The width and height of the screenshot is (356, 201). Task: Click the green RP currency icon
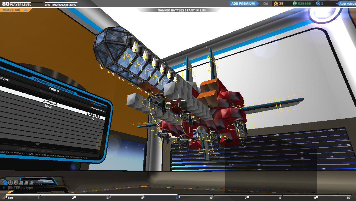(294, 4)
